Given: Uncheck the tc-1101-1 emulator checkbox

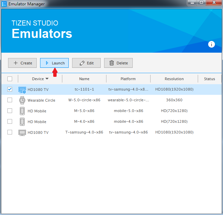Looking at the screenshot, I should 10,89.
